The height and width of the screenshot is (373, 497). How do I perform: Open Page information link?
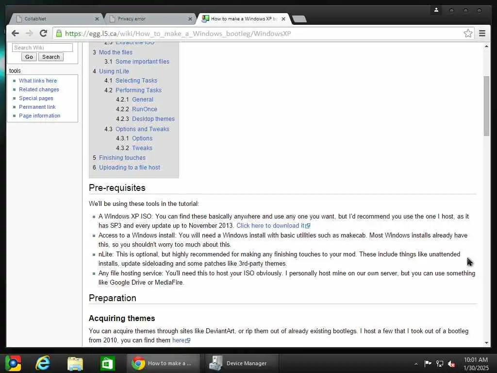(40, 116)
